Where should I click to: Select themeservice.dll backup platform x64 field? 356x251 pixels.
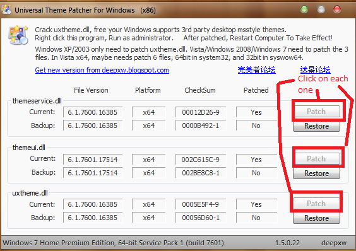[149, 125]
